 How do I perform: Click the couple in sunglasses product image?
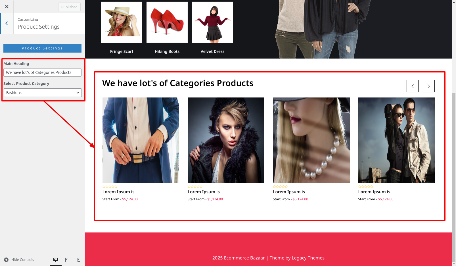(396, 140)
